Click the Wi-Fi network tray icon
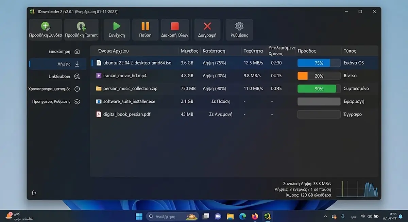The image size is (408, 222). pyautogui.click(x=363, y=216)
